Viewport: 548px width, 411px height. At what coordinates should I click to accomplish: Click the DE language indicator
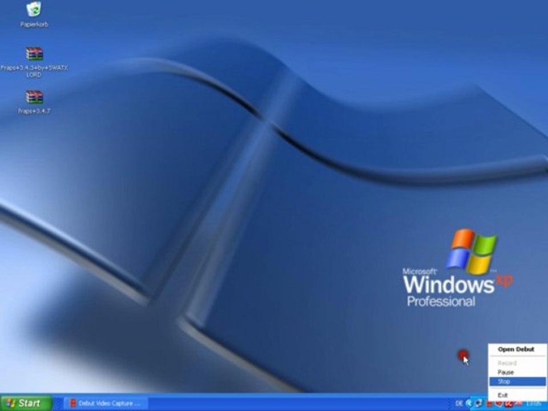tap(459, 404)
